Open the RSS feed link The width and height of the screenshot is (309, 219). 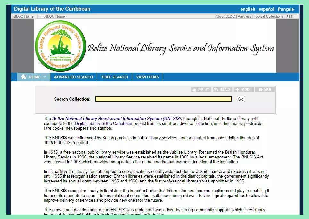289,16
